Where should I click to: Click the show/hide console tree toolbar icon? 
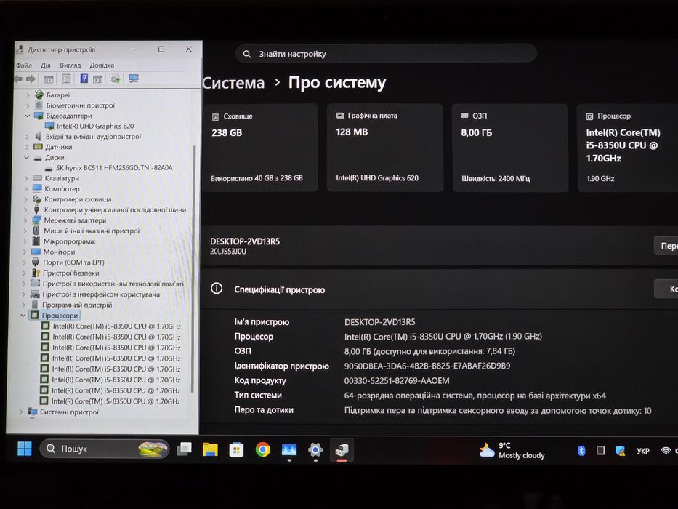[x=49, y=79]
